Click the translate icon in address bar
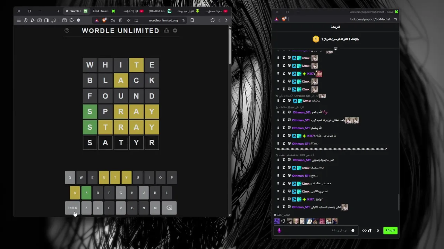 (x=128, y=20)
